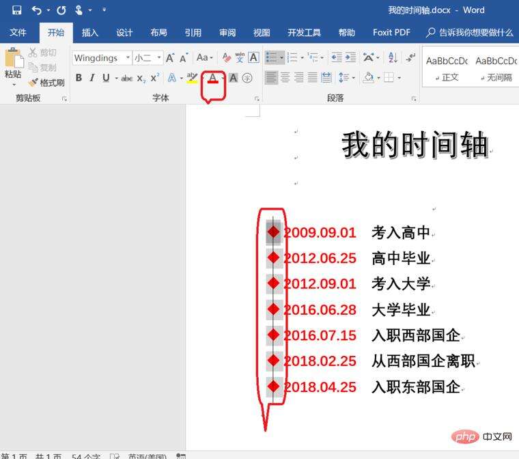
Task: Click the bullets list icon
Action: (271, 57)
